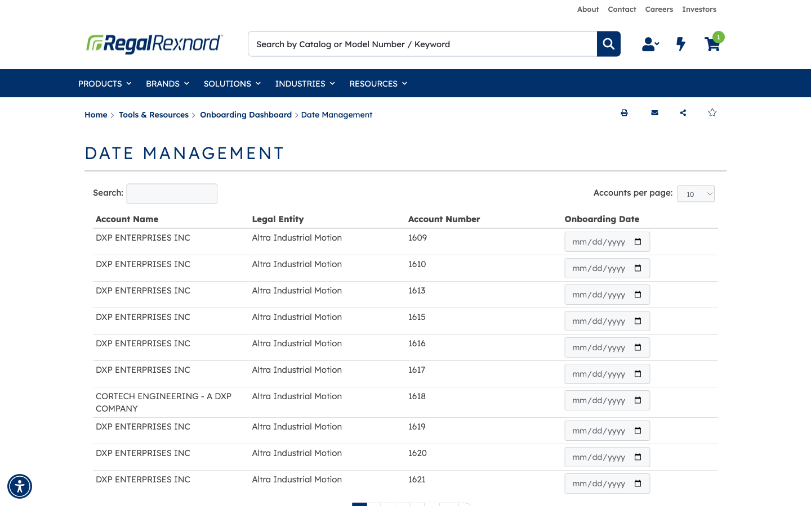The width and height of the screenshot is (811, 506).
Task: Expand the RESOURCES menu
Action: tap(378, 84)
